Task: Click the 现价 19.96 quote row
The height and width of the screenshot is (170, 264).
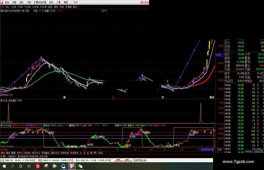Action: point(234,54)
